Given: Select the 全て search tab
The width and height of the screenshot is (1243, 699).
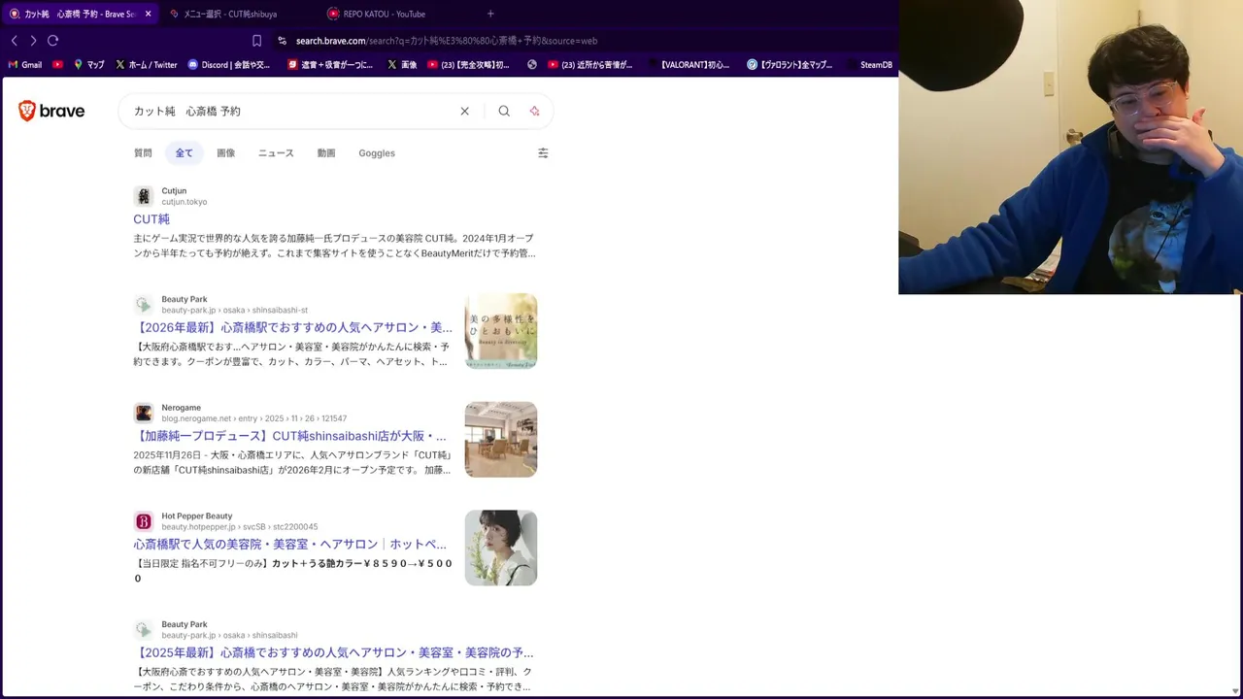Looking at the screenshot, I should [185, 152].
